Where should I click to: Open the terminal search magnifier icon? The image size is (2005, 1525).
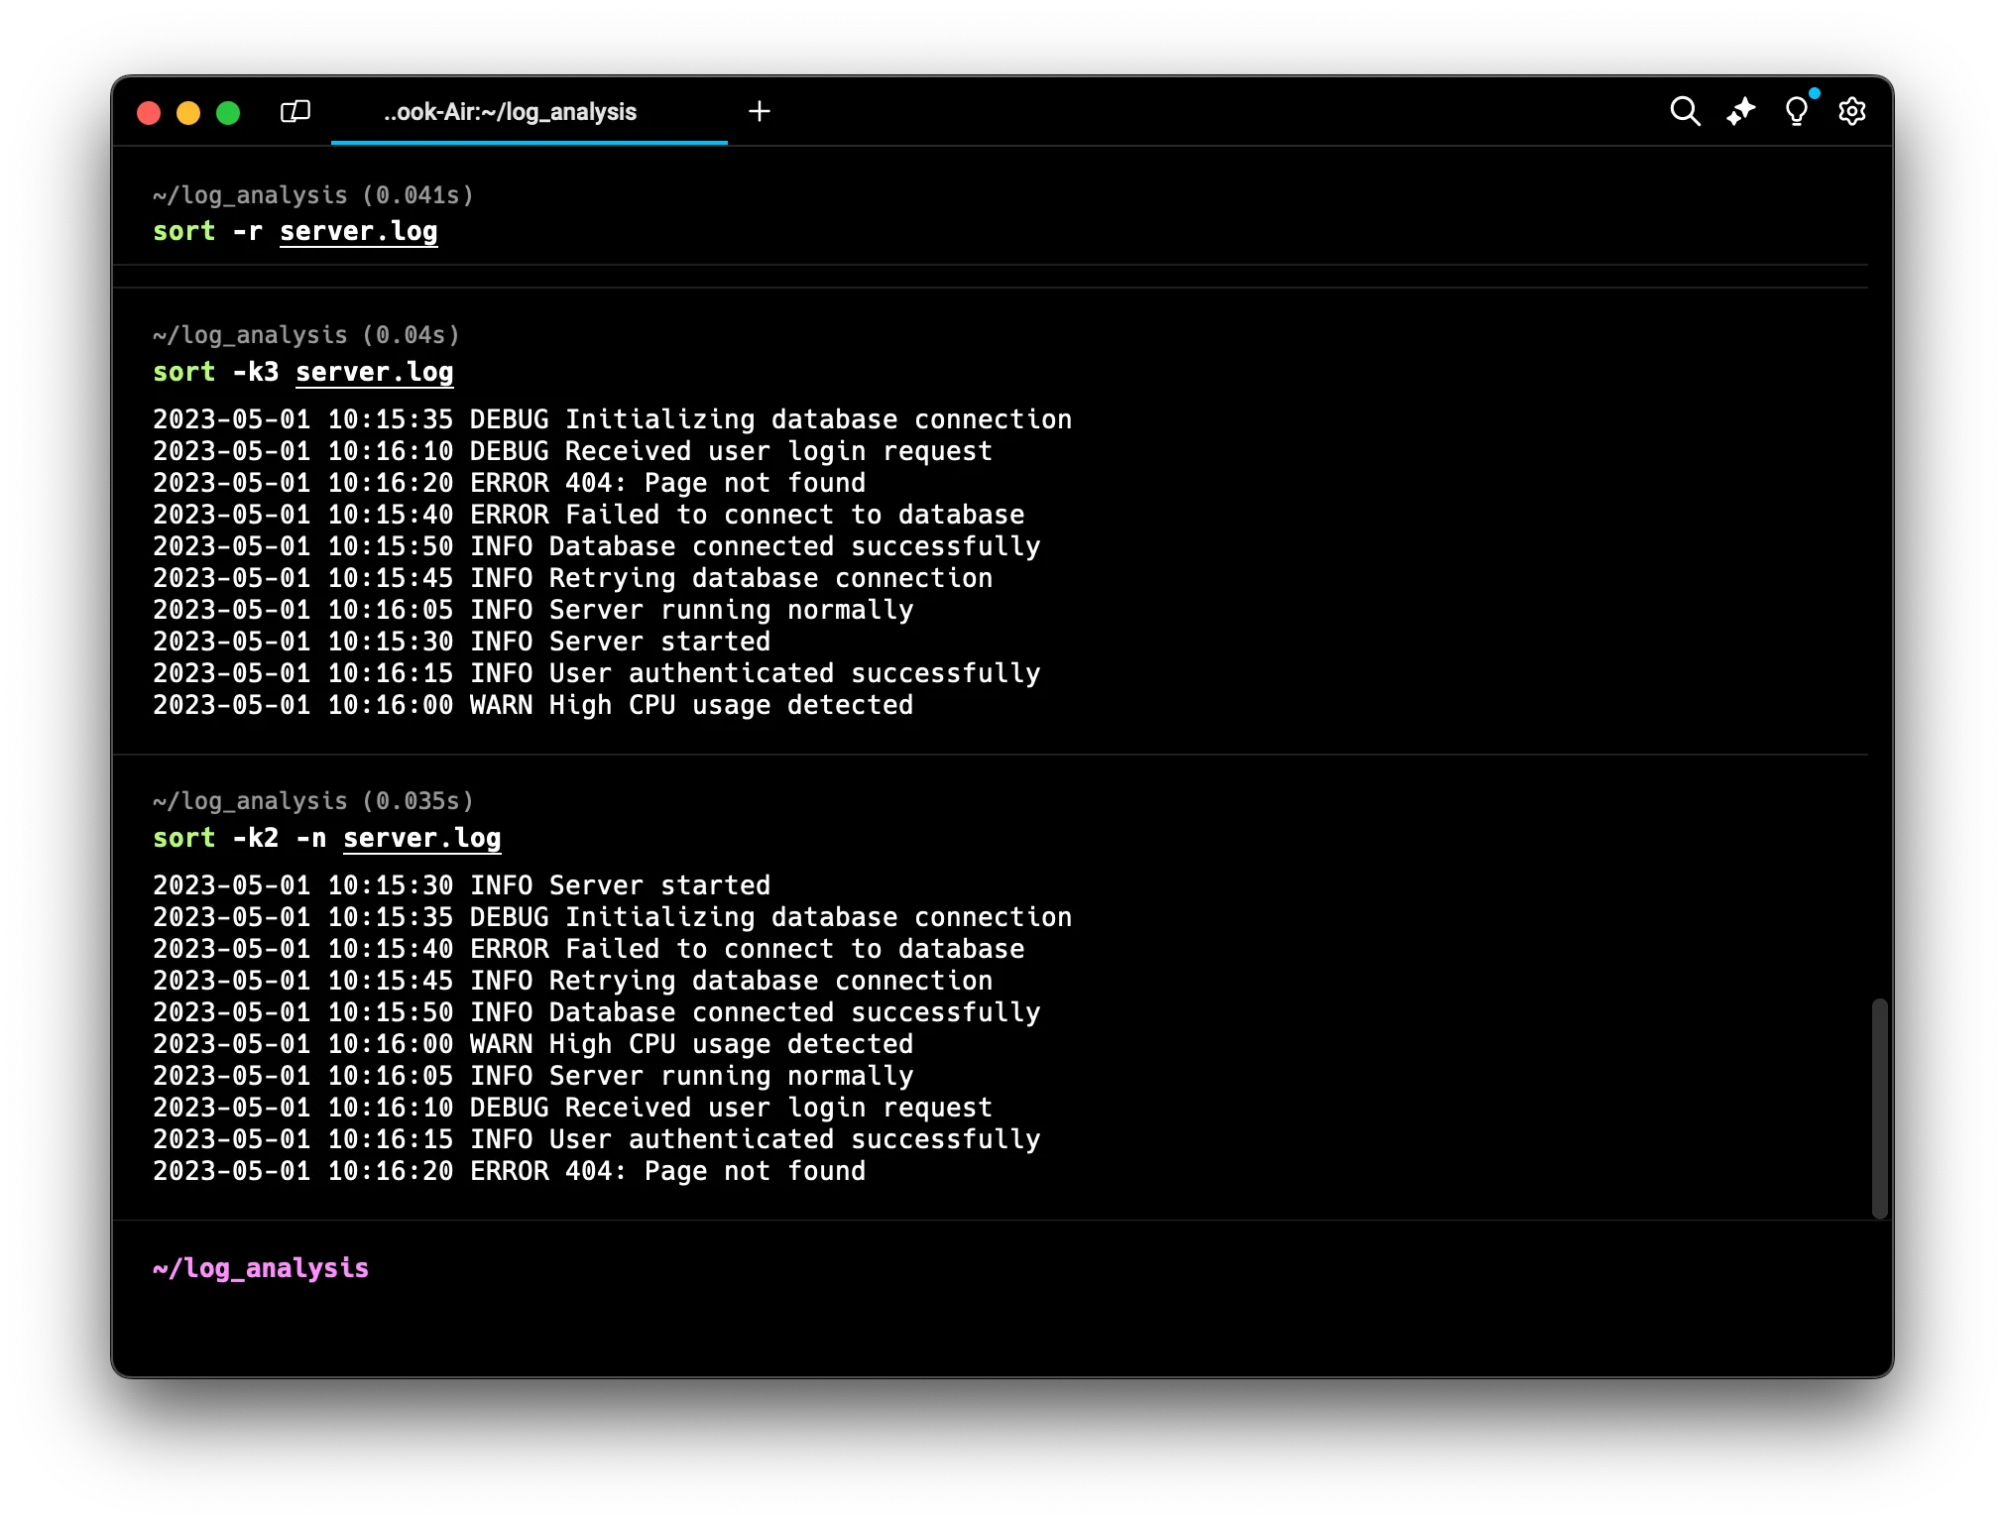point(1685,111)
